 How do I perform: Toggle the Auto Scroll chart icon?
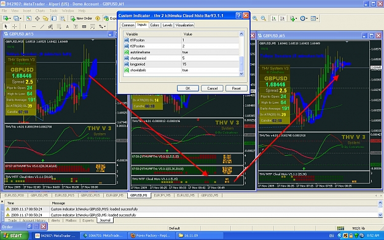pyautogui.click(x=274, y=18)
